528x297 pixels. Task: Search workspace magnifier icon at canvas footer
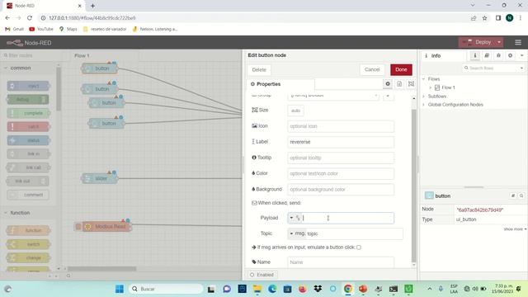(x=68, y=276)
